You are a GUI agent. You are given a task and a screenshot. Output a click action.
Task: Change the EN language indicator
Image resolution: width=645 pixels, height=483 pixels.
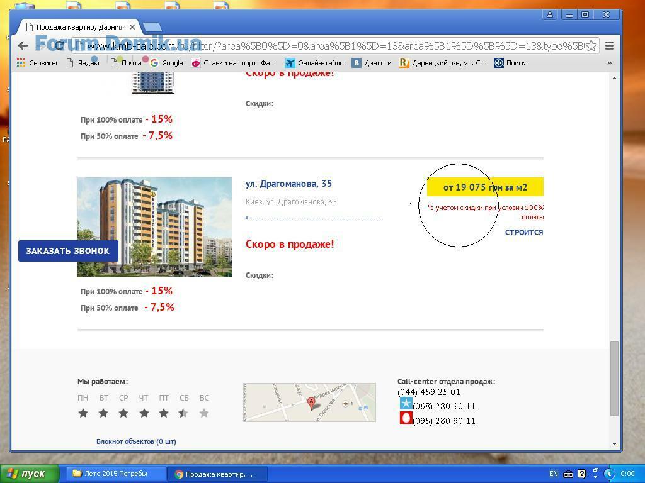[553, 474]
